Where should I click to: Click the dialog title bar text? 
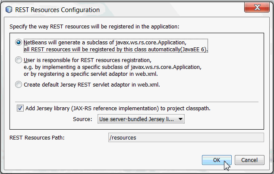57,9
